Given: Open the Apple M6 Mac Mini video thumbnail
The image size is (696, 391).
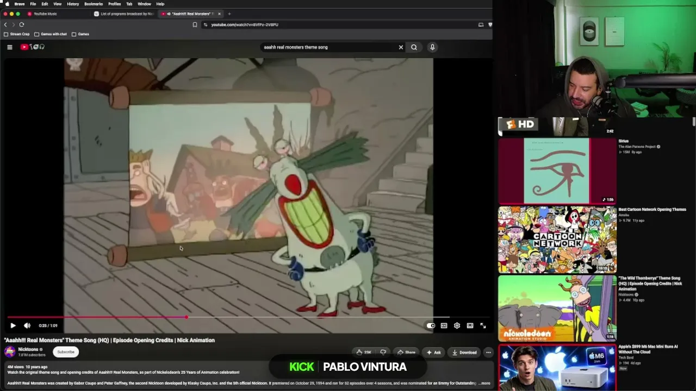Looking at the screenshot, I should 557,368.
